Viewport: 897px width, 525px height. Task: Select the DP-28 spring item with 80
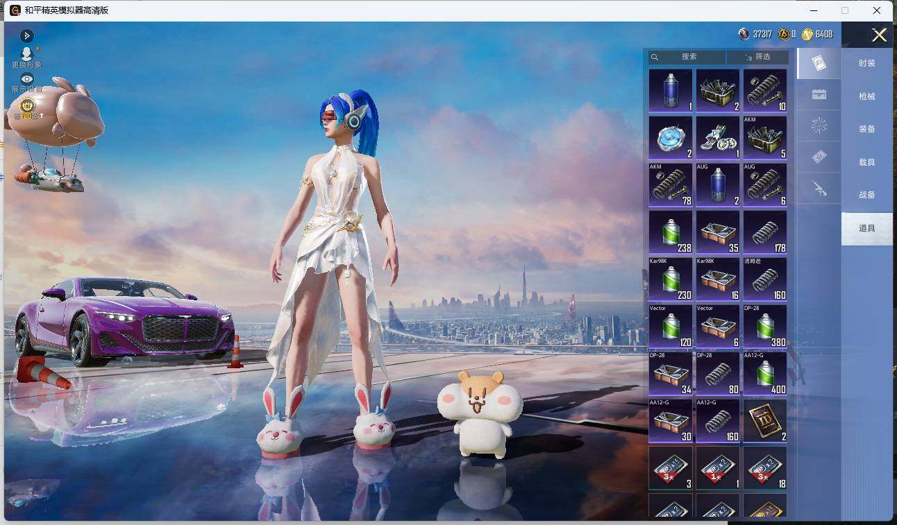click(x=718, y=373)
